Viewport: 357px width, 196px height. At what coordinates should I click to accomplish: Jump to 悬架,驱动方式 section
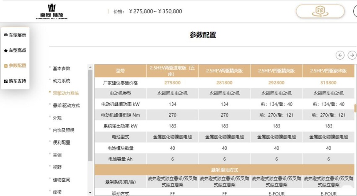(x=66, y=105)
